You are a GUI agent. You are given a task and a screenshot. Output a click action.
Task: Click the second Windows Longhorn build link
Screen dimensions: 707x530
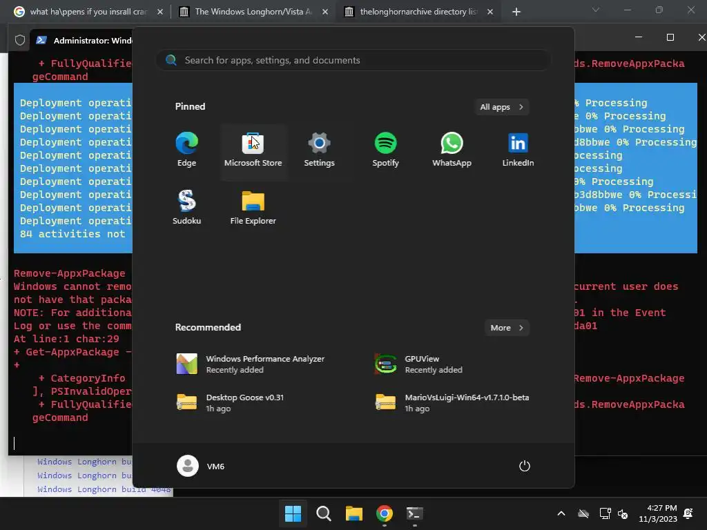click(84, 475)
